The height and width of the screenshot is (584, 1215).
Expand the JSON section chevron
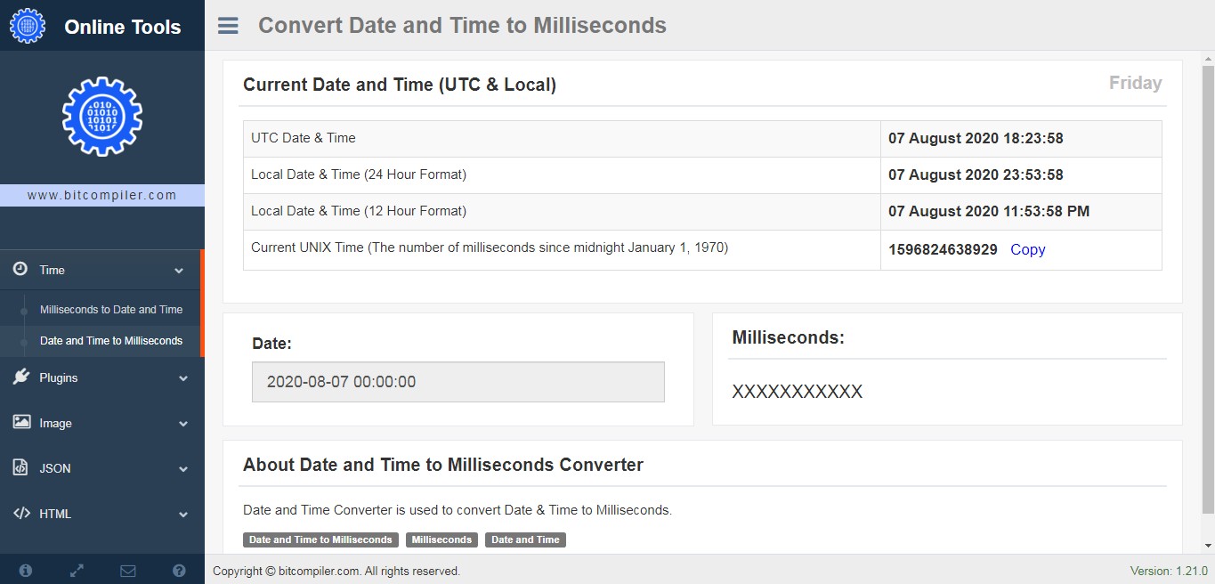point(182,467)
